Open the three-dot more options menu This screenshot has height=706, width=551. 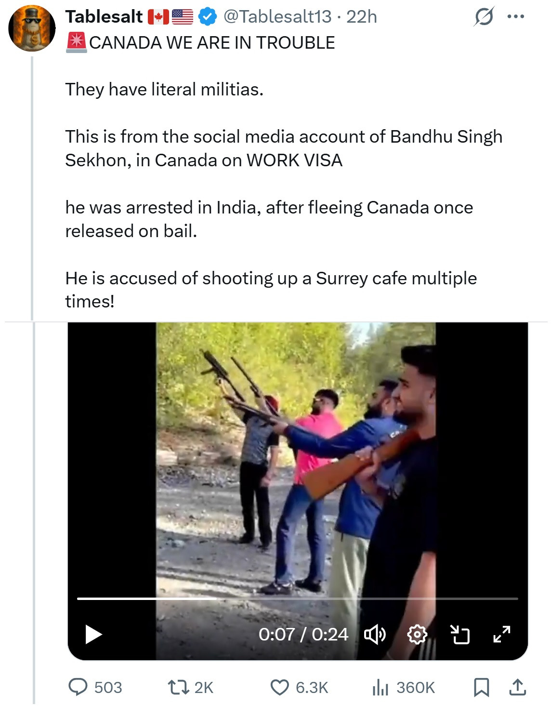pos(515,17)
